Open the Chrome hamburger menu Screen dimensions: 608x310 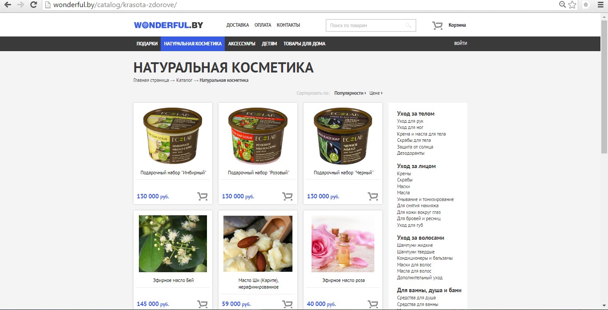(x=600, y=5)
